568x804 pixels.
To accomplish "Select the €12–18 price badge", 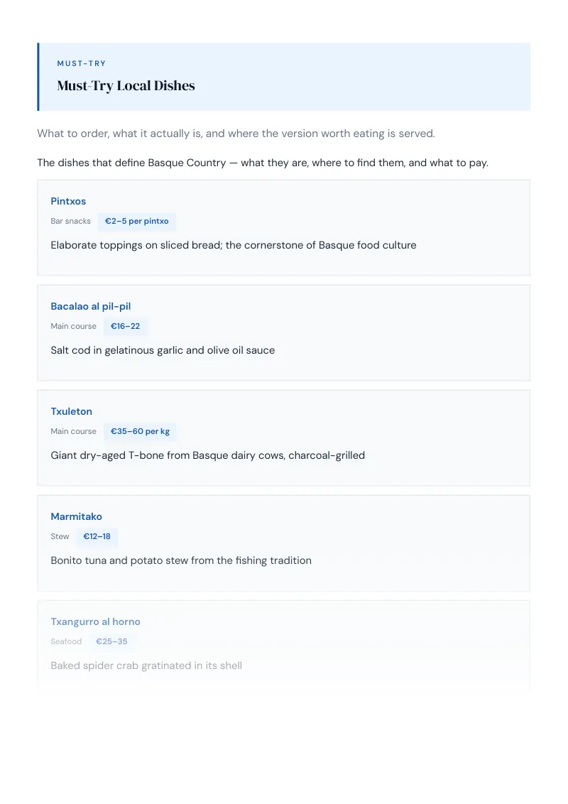I will (97, 536).
